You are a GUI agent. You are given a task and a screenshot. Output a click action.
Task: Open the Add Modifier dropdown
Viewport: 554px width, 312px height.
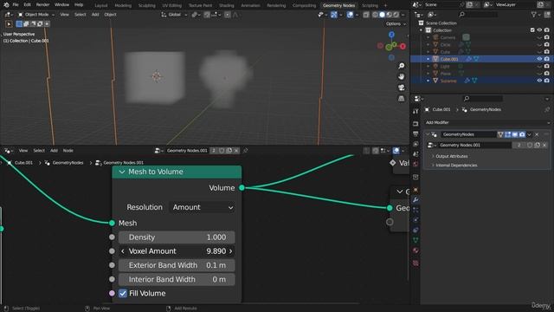pyautogui.click(x=487, y=122)
